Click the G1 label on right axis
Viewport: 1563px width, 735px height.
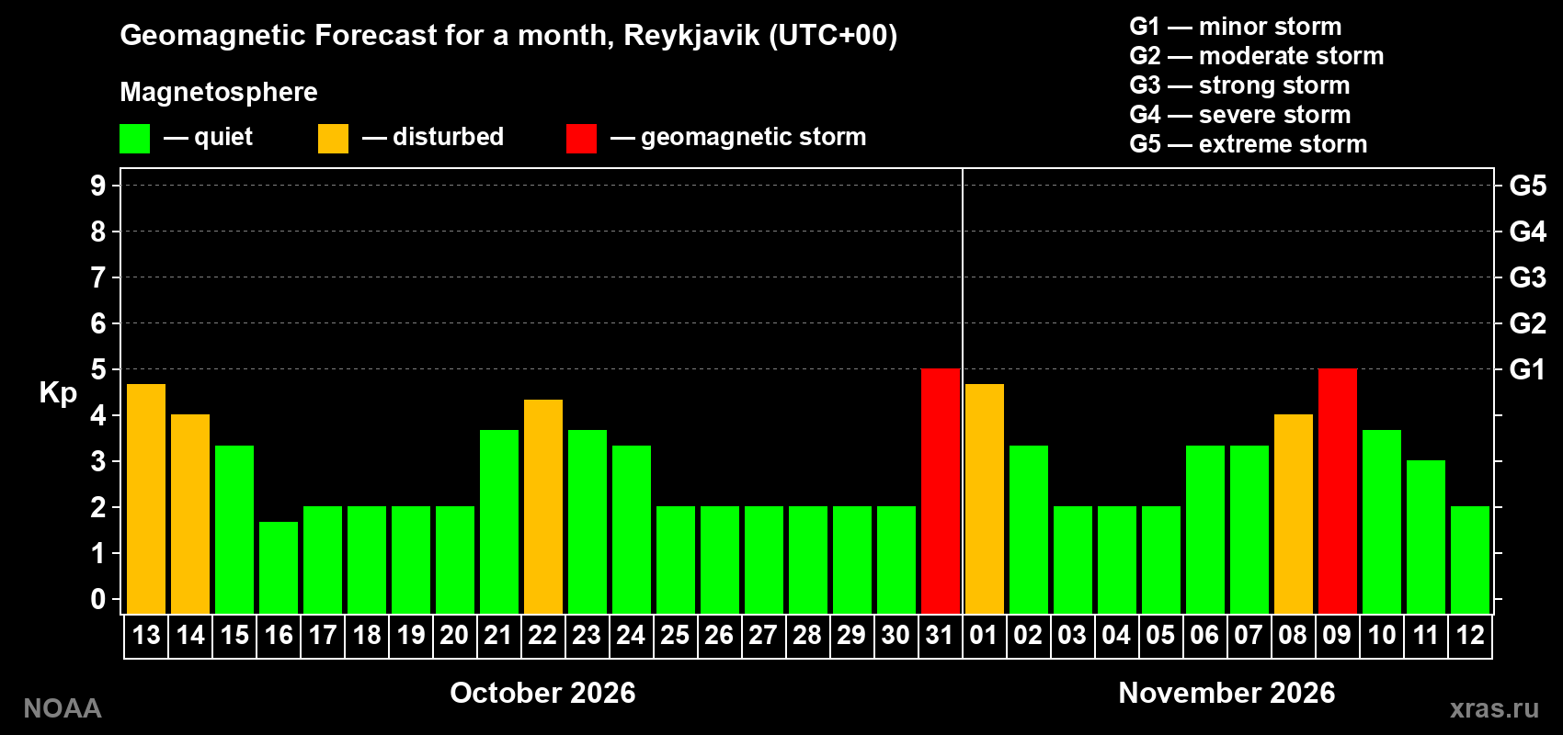1528,369
